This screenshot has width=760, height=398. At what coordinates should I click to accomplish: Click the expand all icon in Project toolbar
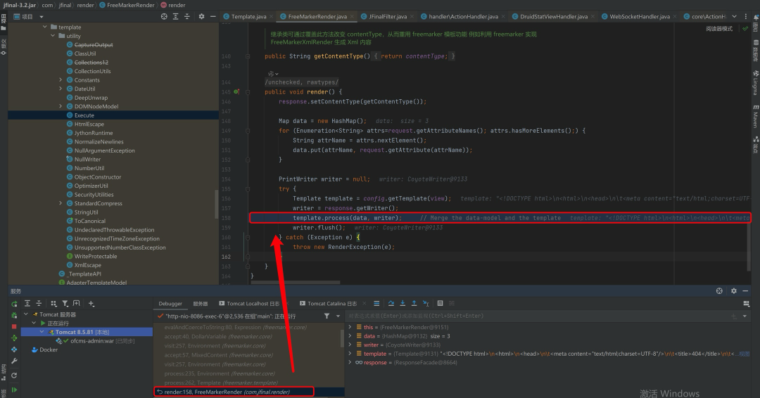tap(175, 16)
